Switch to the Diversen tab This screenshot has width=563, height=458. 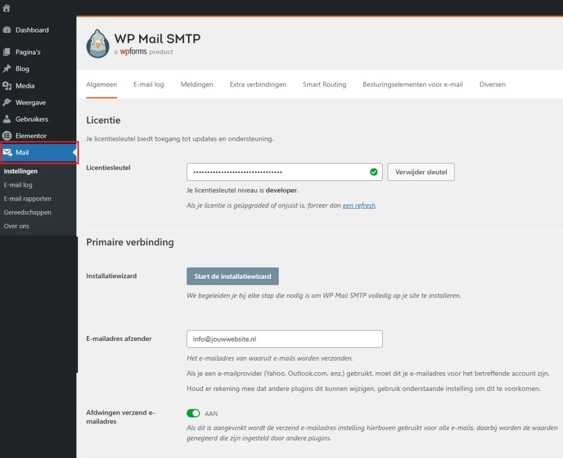tap(492, 84)
